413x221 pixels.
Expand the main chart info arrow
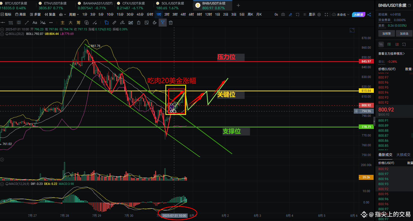[2, 29]
